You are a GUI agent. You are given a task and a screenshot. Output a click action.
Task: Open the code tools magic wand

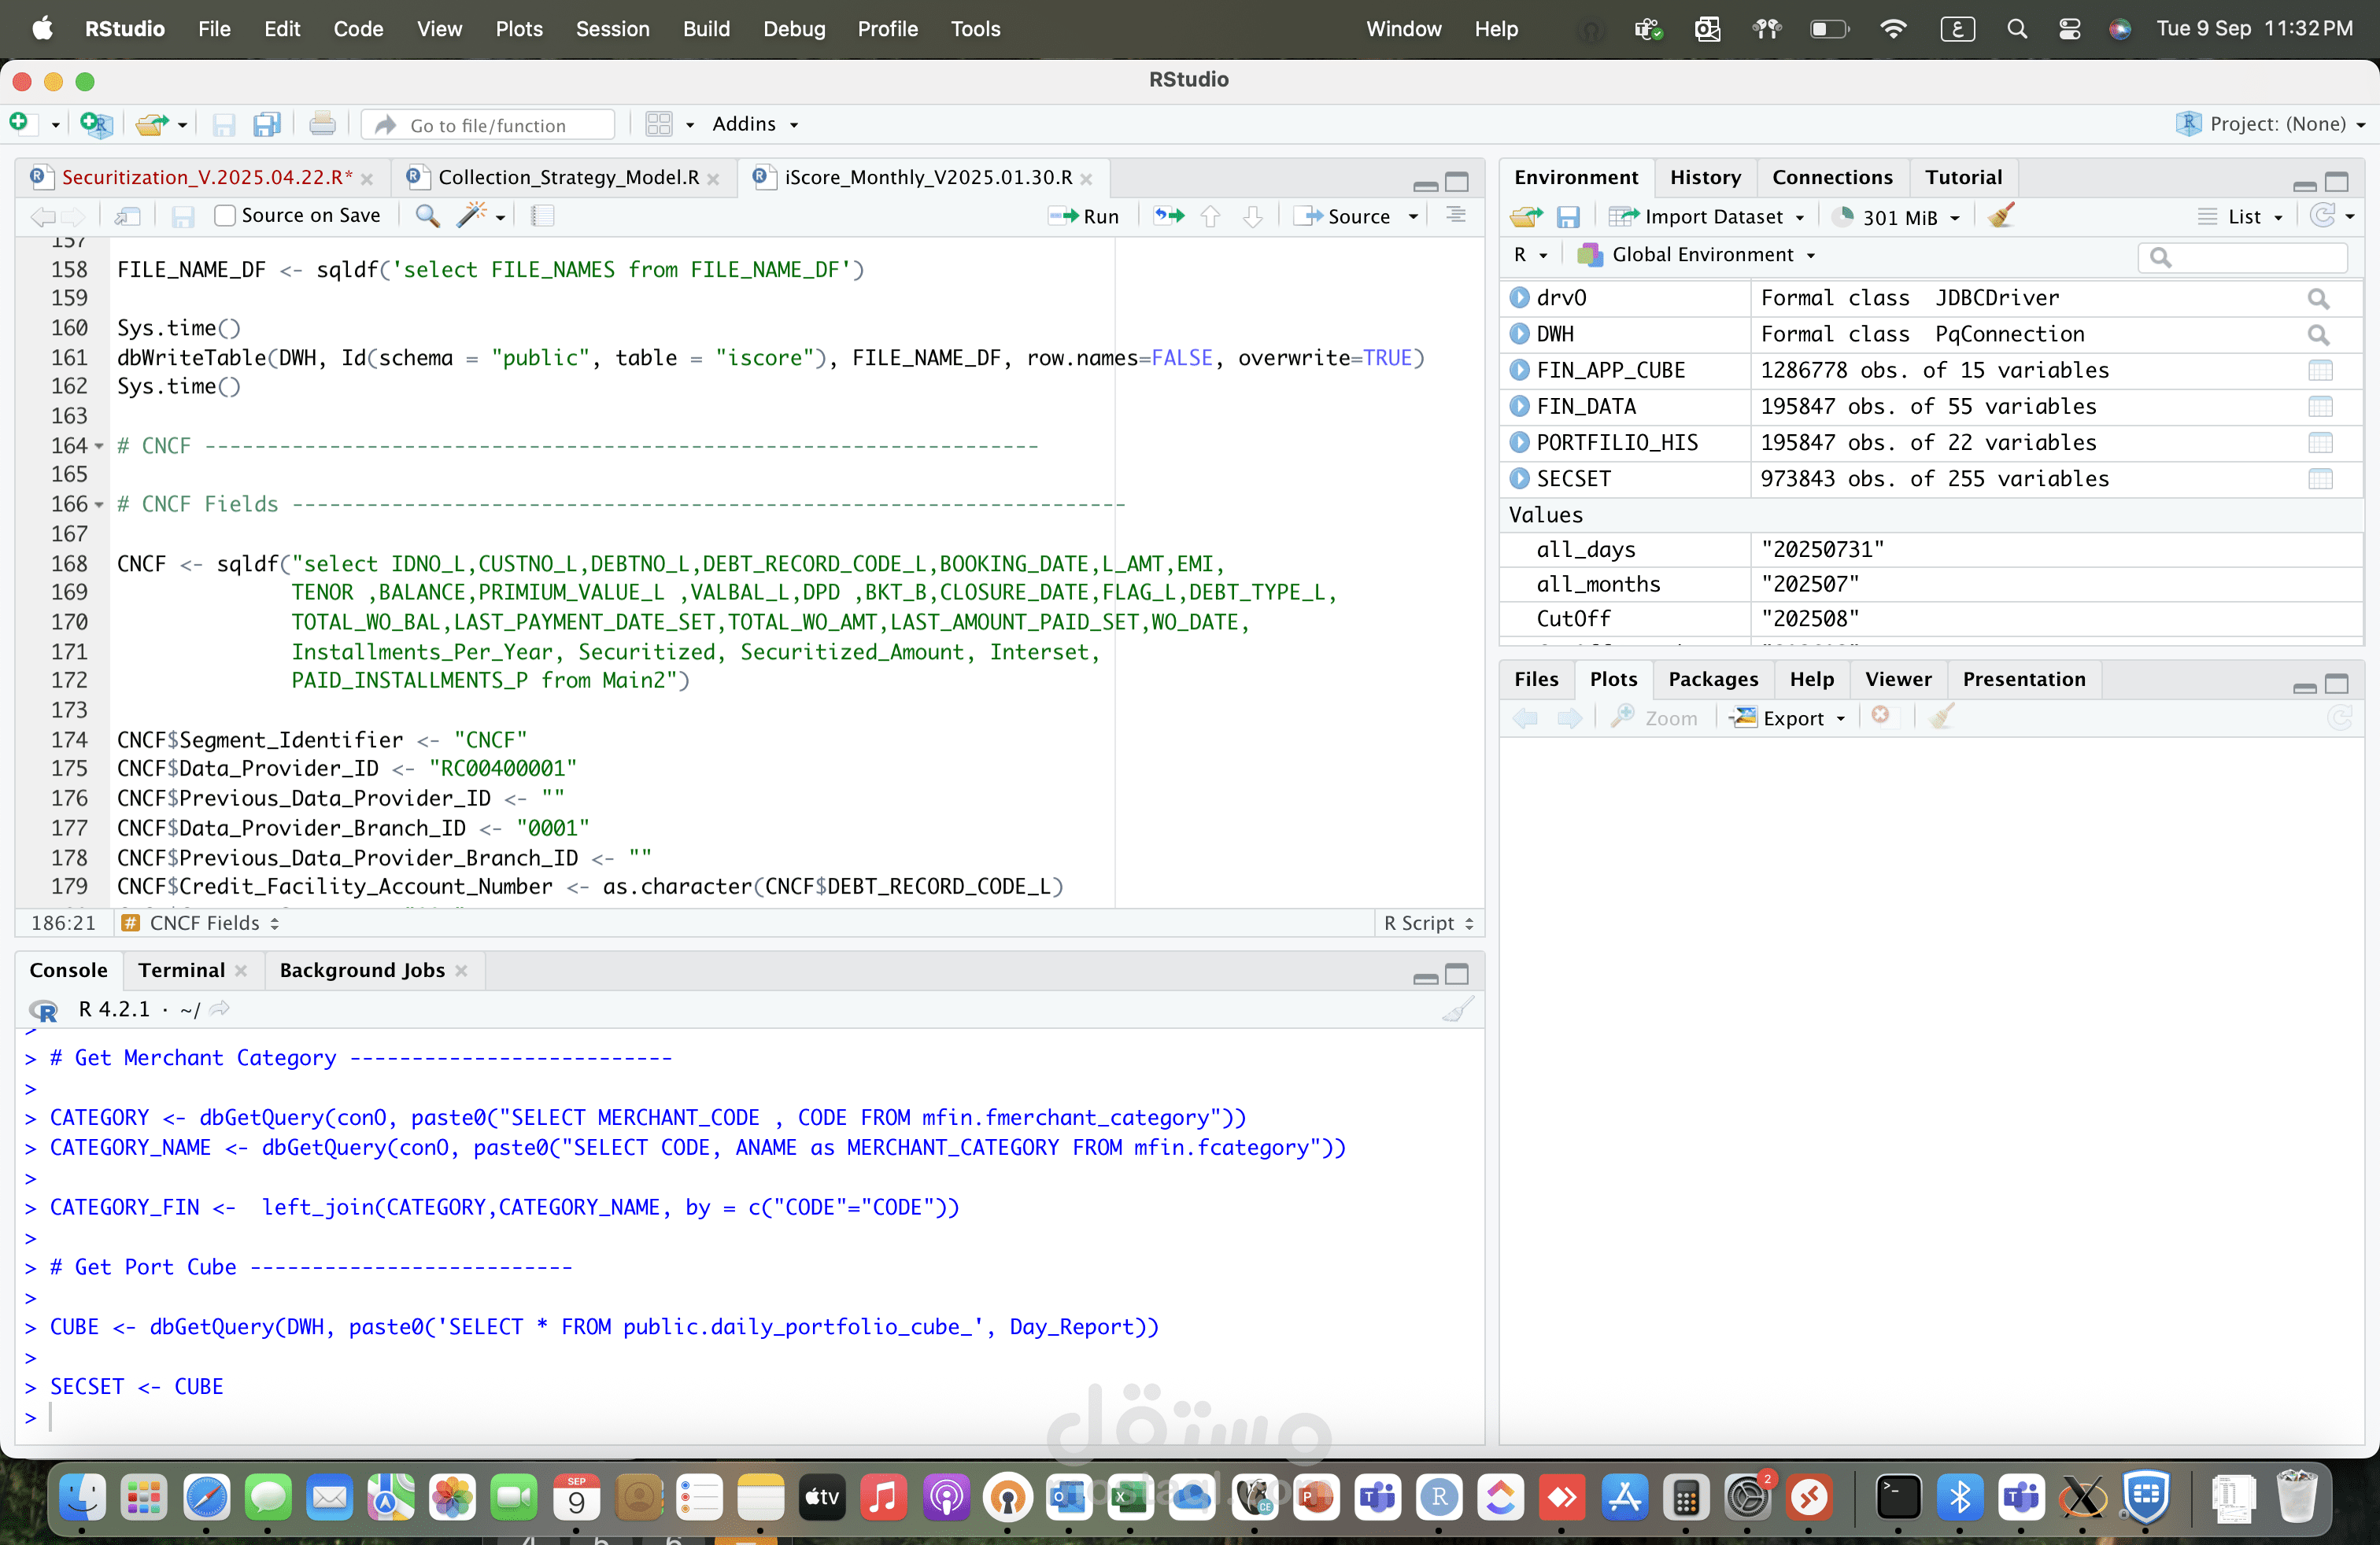(471, 216)
